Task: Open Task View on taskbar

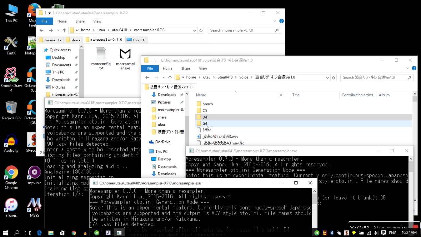Action: point(28,233)
